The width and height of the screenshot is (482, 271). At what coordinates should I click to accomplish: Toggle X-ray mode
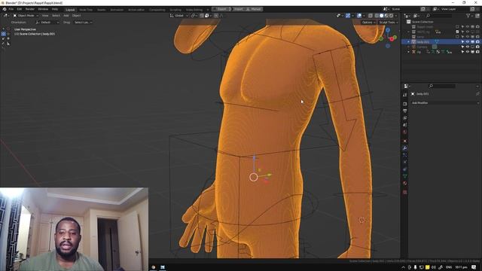coord(371,15)
